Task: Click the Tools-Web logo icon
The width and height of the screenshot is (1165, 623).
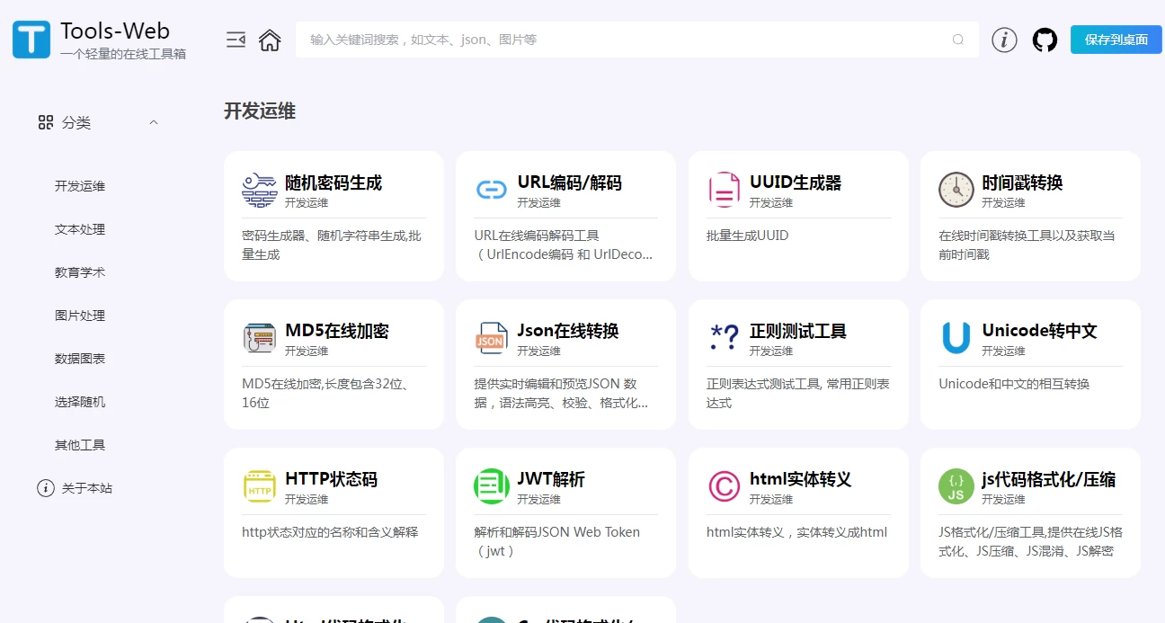Action: [31, 40]
